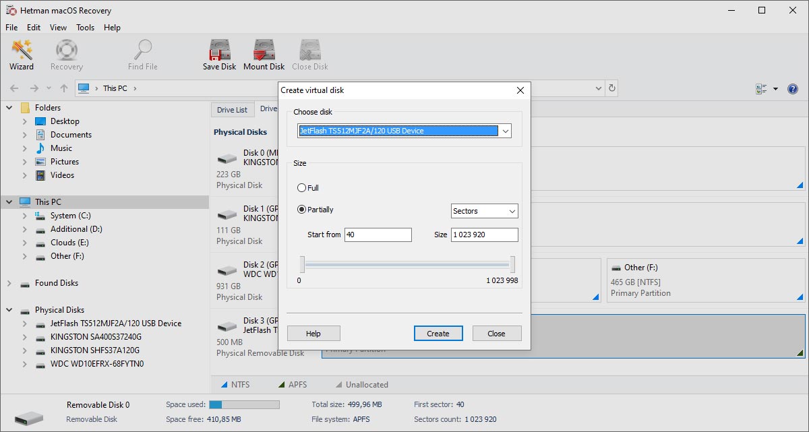Select Disk 1 drive icon in Physical Disks
The height and width of the screenshot is (432, 809).
[227, 215]
